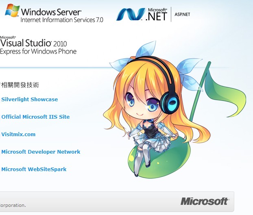Click the Windows Server title text

pos(51,12)
